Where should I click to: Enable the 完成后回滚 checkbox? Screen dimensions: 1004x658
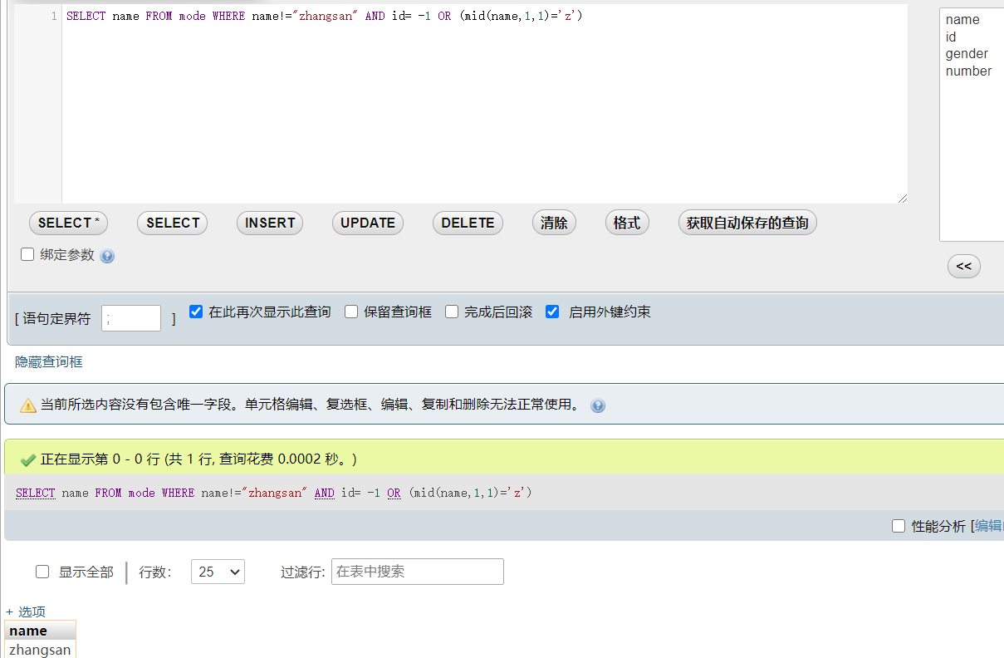452,312
